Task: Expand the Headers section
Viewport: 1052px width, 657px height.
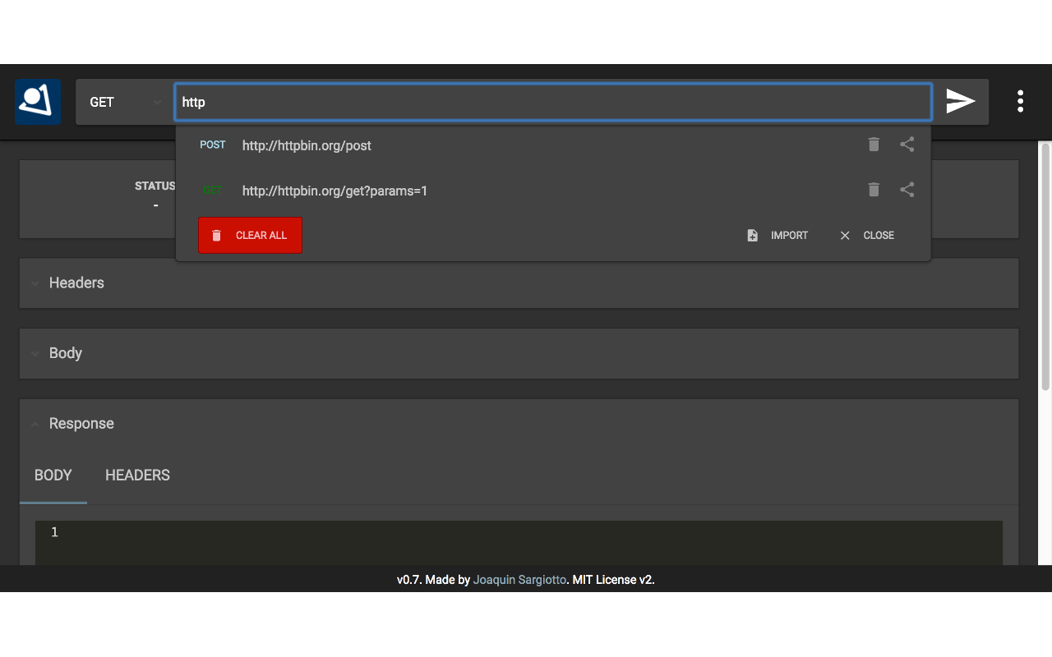Action: pos(76,283)
